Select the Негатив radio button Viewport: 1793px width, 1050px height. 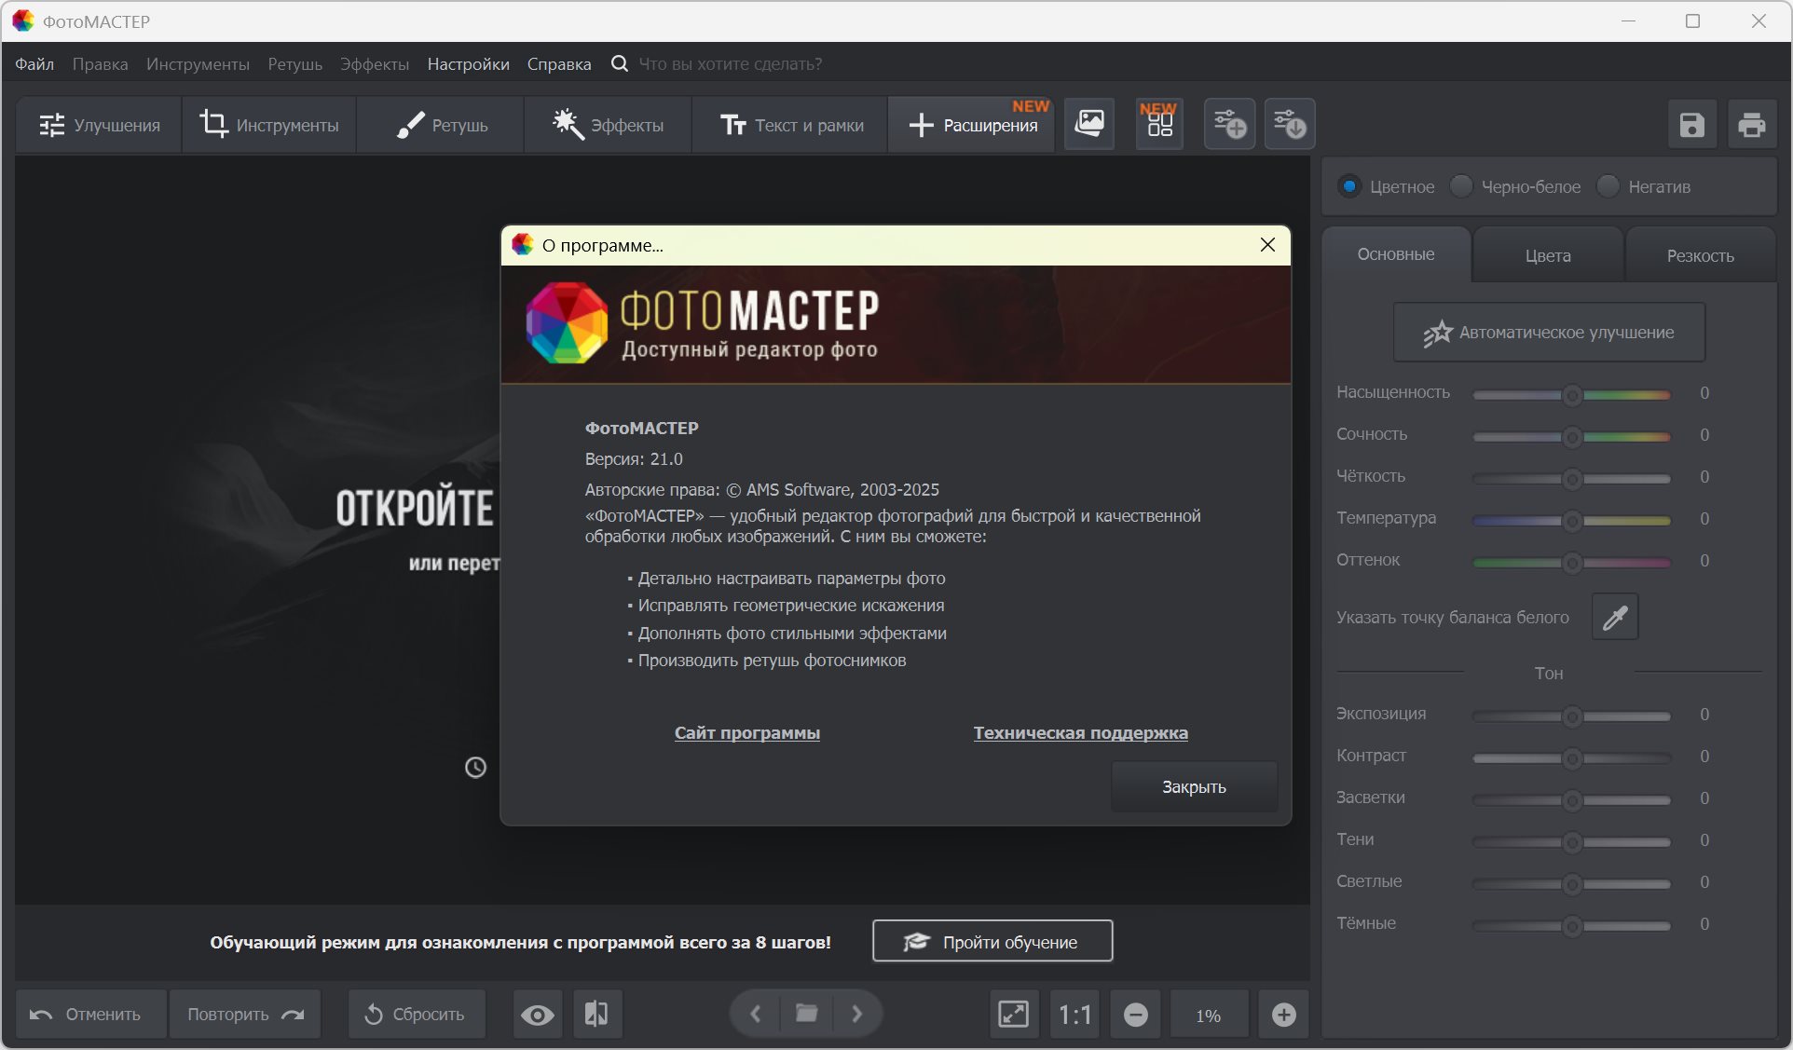pos(1608,186)
